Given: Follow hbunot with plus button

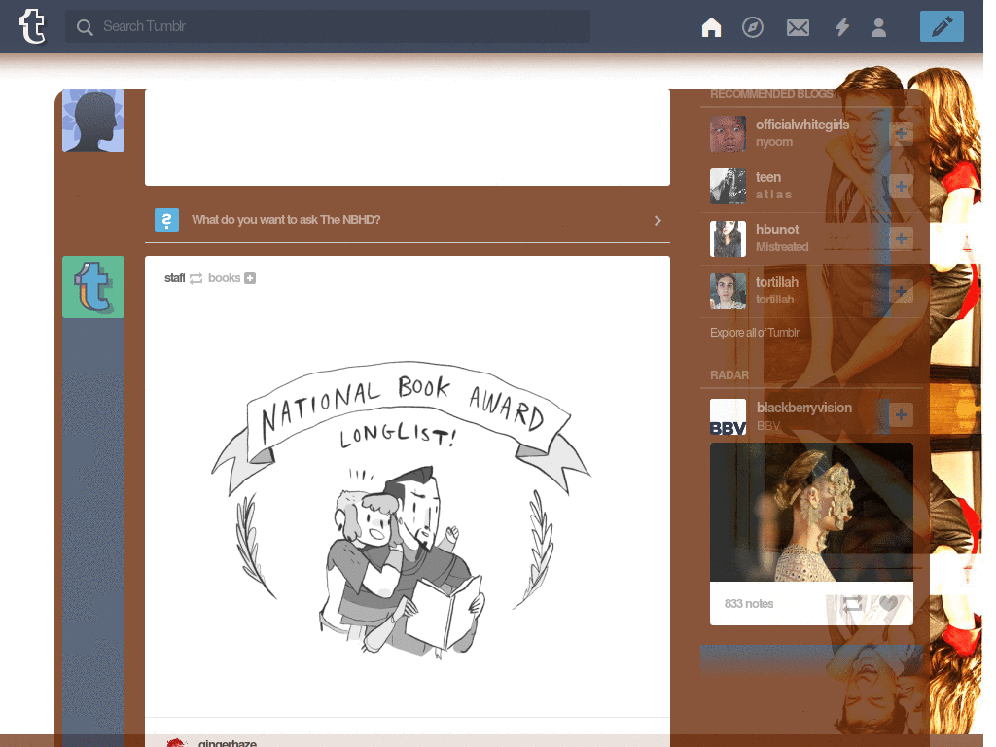Looking at the screenshot, I should click(x=901, y=239).
